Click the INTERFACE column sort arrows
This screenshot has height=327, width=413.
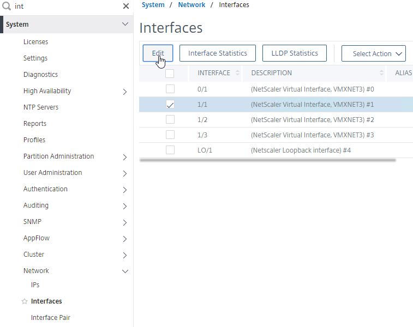237,73
